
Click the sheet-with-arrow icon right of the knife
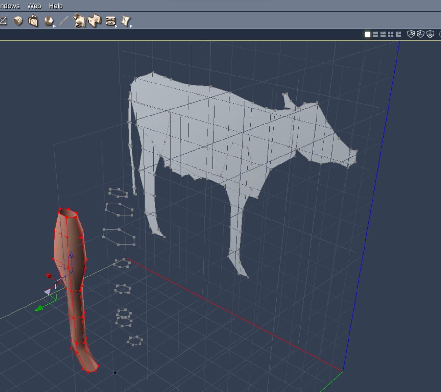(x=79, y=21)
